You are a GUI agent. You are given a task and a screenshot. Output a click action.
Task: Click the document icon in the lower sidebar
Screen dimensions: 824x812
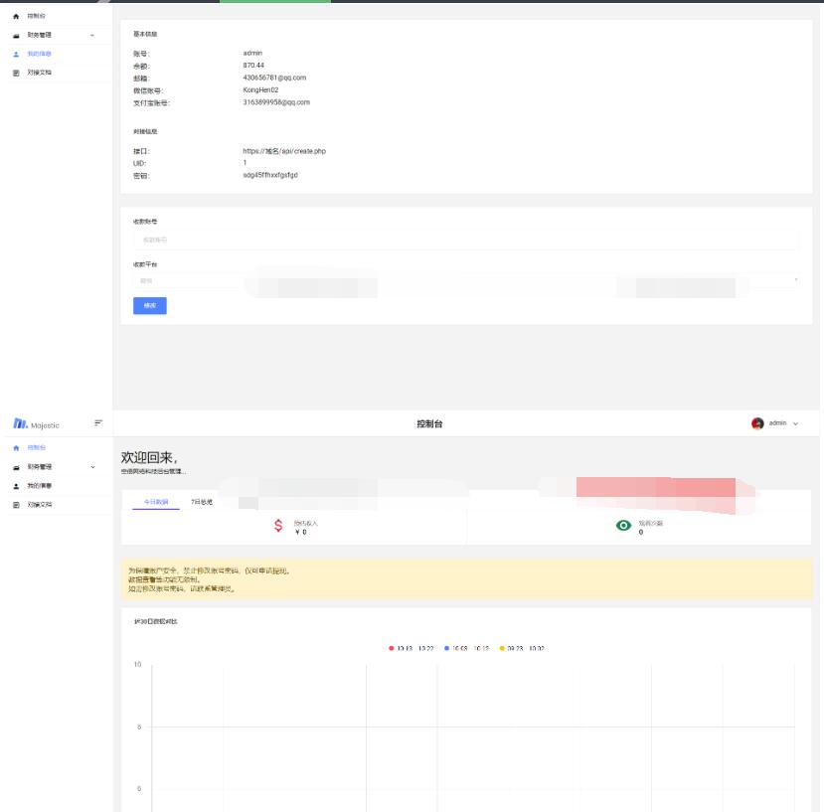tap(17, 505)
